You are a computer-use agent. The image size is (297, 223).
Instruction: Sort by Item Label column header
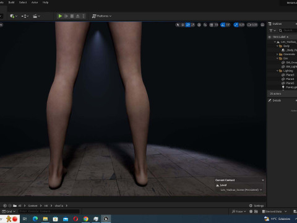pyautogui.click(x=279, y=37)
